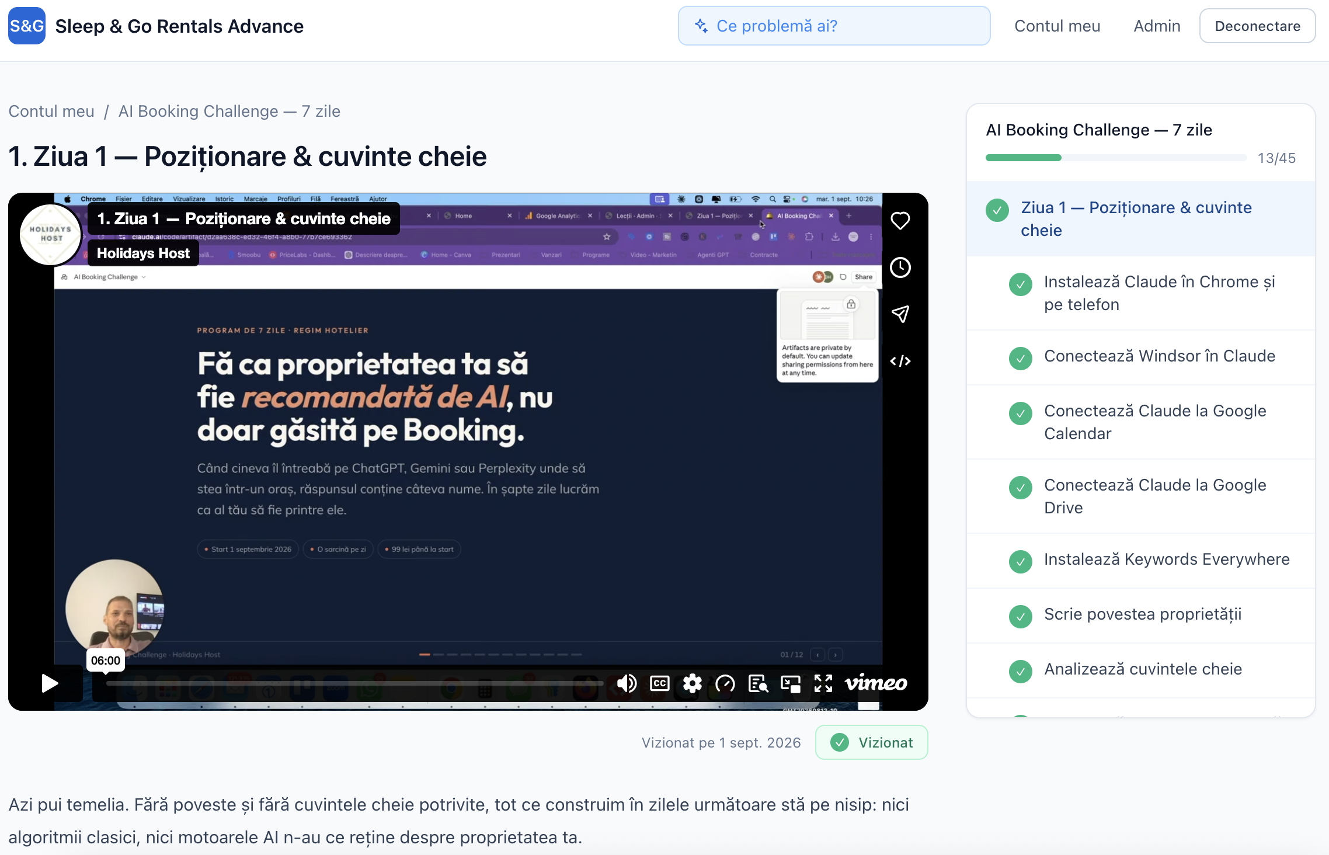This screenshot has width=1329, height=855.
Task: Click the presenter webcam circle in the video
Action: (x=115, y=607)
